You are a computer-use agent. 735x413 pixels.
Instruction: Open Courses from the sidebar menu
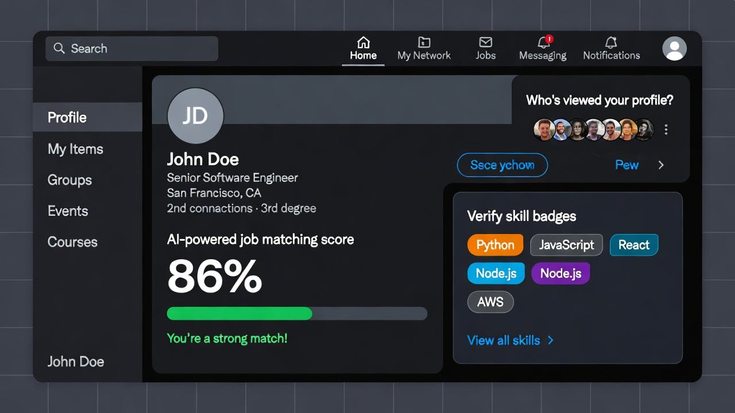(x=72, y=242)
